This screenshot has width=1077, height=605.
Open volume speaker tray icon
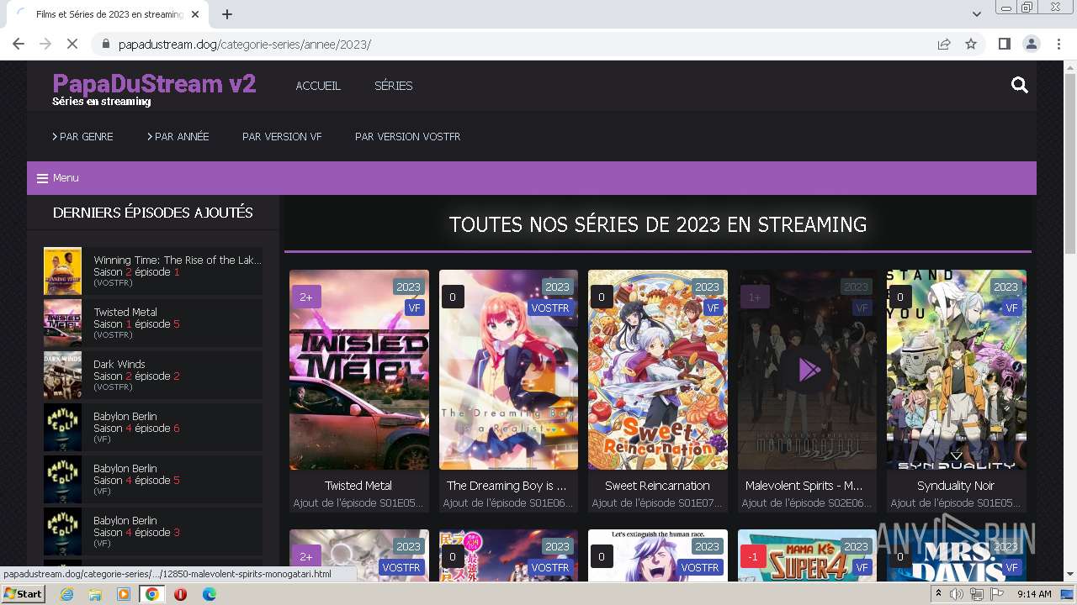[957, 594]
